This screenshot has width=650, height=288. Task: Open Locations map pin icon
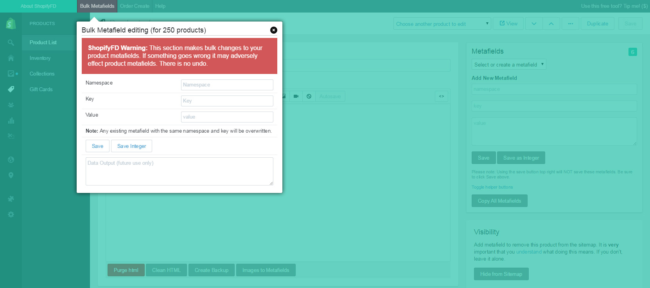11,175
